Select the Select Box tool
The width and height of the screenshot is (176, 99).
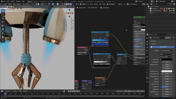coord(3,11)
